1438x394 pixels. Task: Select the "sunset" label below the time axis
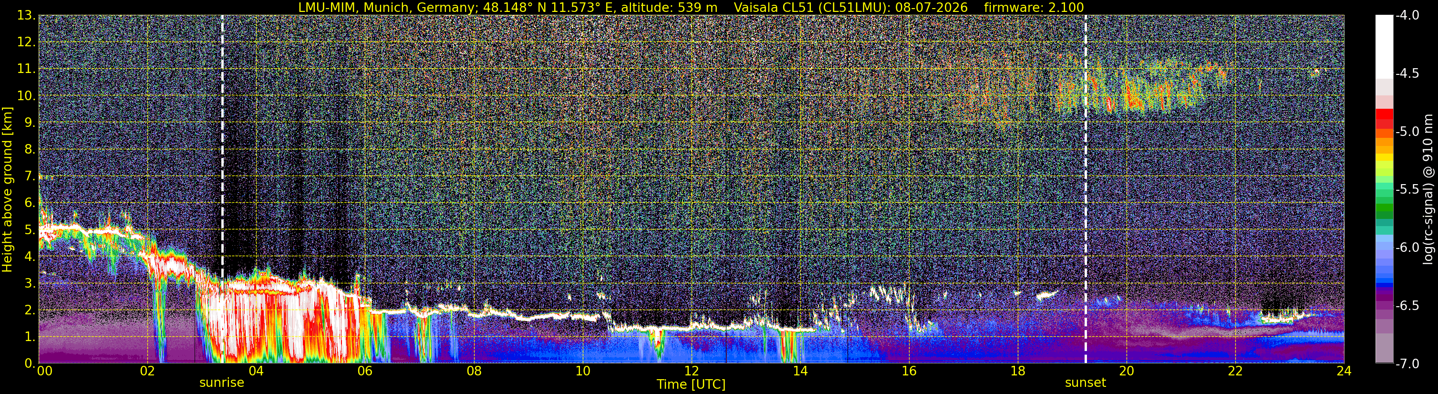tap(1085, 383)
